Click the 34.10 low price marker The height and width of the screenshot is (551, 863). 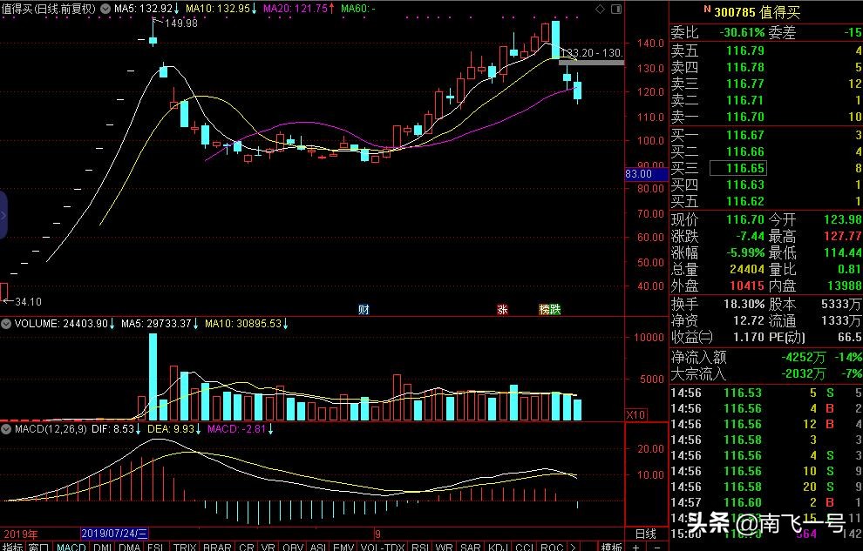click(28, 301)
